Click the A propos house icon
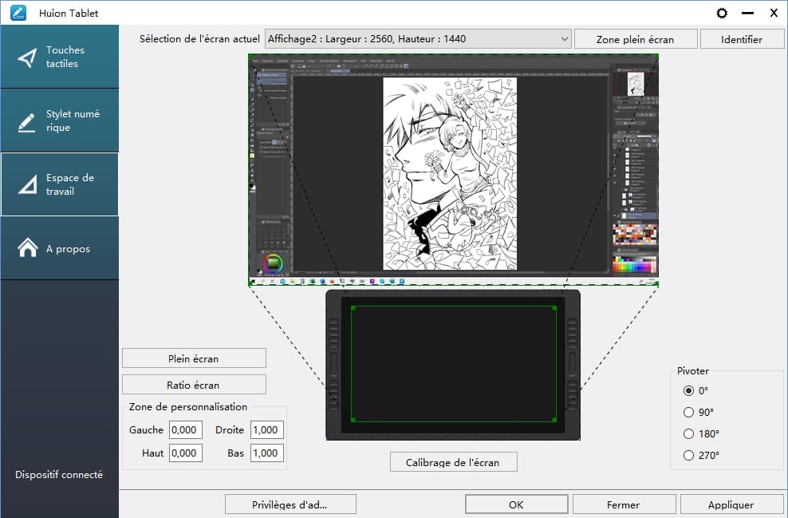 click(28, 247)
